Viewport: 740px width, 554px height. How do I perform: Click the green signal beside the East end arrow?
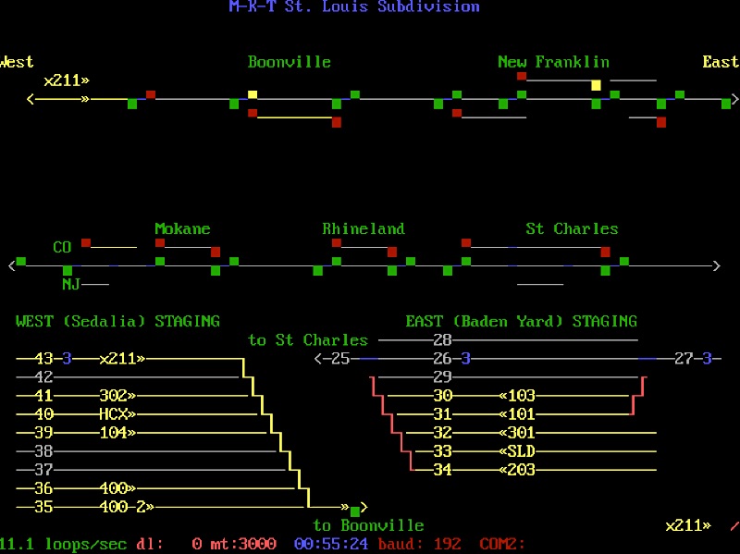(726, 104)
